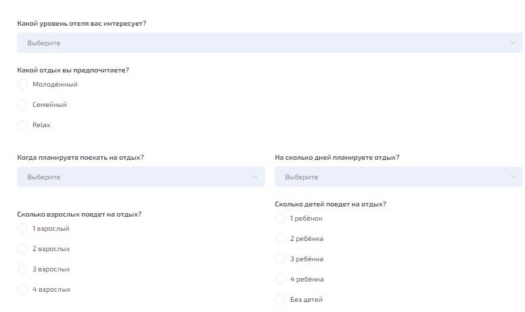The width and height of the screenshot is (525, 312).
Task: Open the hotel level dropdown
Action: coord(269,43)
